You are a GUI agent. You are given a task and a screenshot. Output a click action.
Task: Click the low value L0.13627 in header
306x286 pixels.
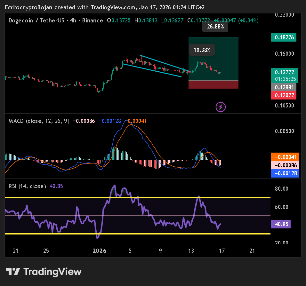pyautogui.click(x=172, y=20)
